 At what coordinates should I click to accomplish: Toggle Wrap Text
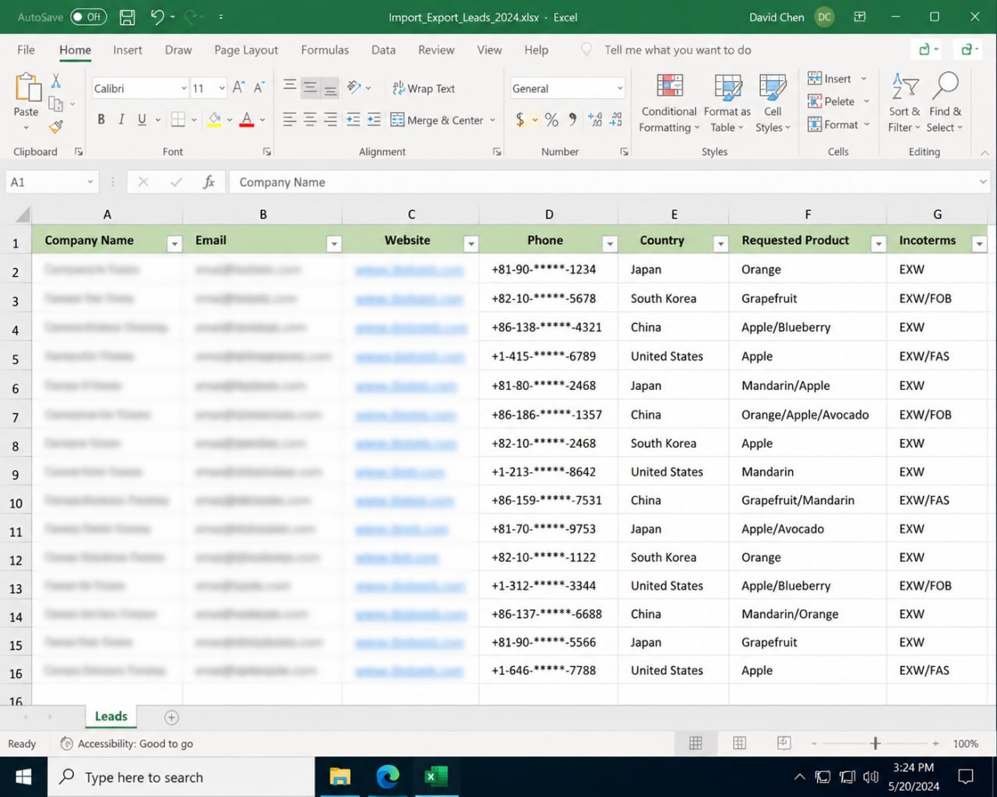tap(424, 88)
